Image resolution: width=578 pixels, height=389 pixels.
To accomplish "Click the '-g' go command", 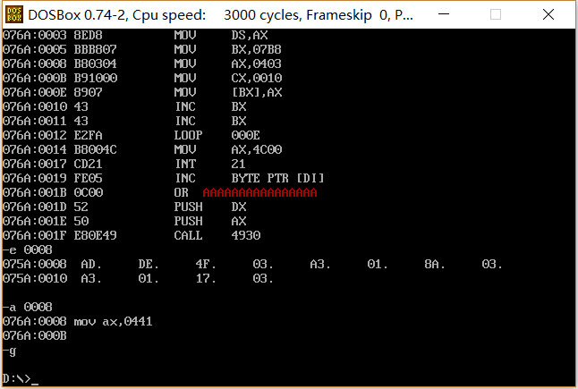I will [10, 351].
